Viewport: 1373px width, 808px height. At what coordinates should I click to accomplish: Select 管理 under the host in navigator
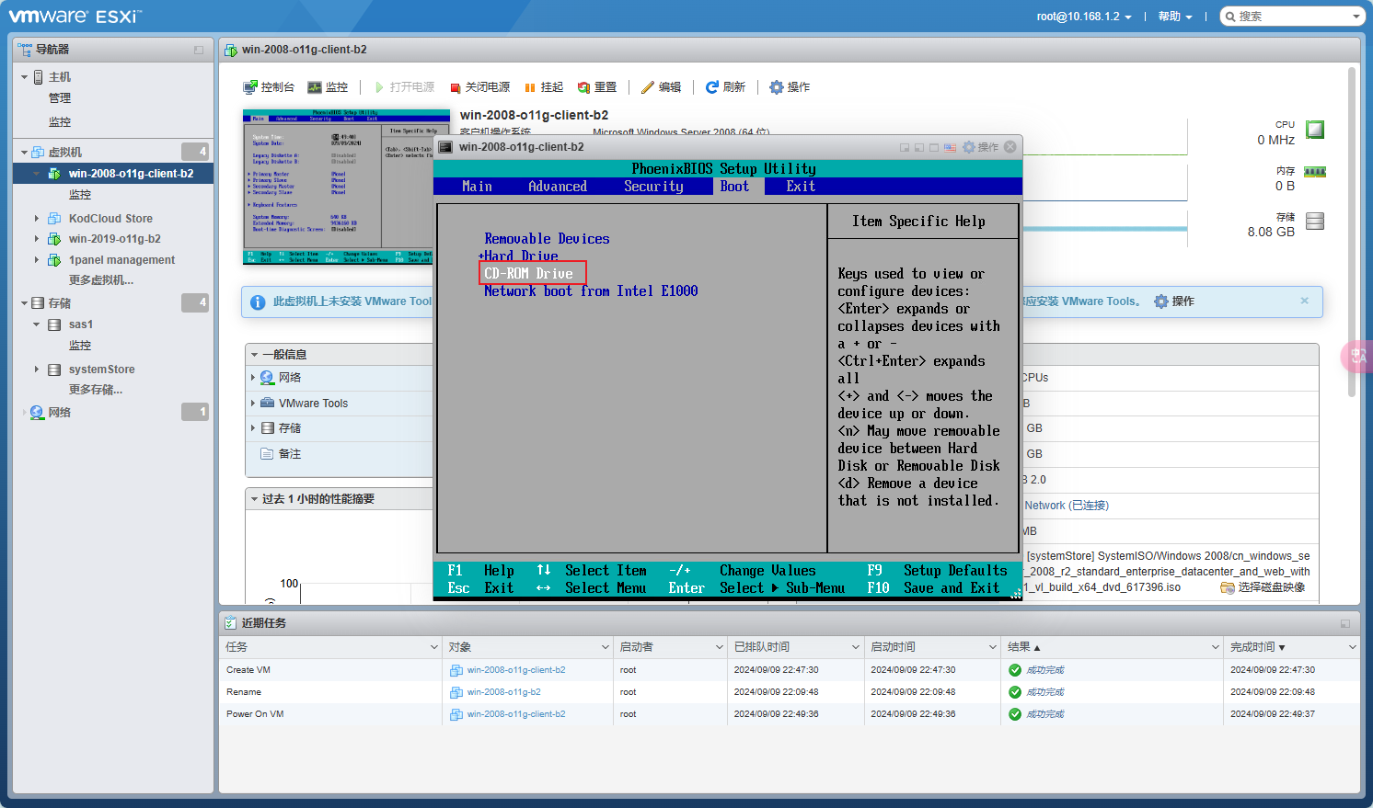(60, 98)
